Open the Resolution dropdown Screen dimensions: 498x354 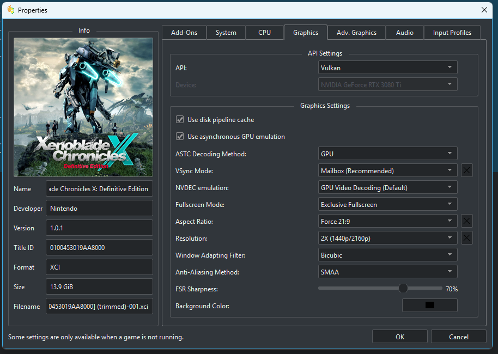pyautogui.click(x=387, y=238)
